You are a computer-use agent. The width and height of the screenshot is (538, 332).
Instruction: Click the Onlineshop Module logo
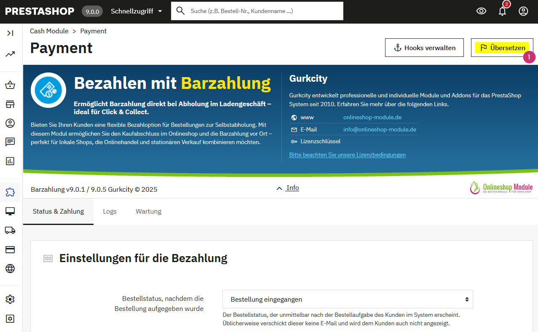point(501,188)
